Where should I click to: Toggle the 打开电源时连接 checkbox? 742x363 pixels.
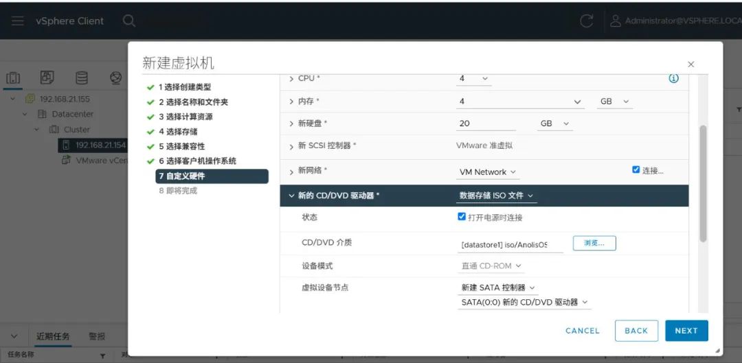pos(462,216)
